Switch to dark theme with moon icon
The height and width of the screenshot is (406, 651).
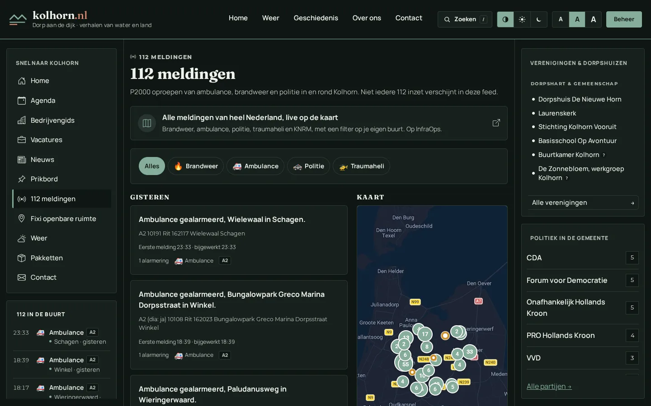point(539,19)
